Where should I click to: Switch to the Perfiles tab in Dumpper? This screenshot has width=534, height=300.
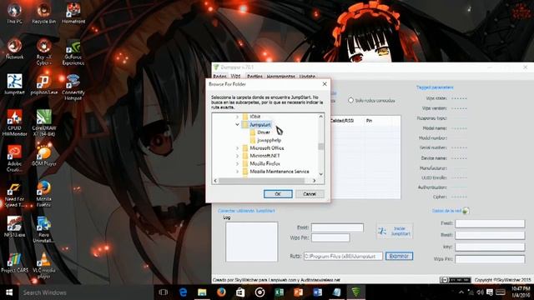tap(254, 76)
